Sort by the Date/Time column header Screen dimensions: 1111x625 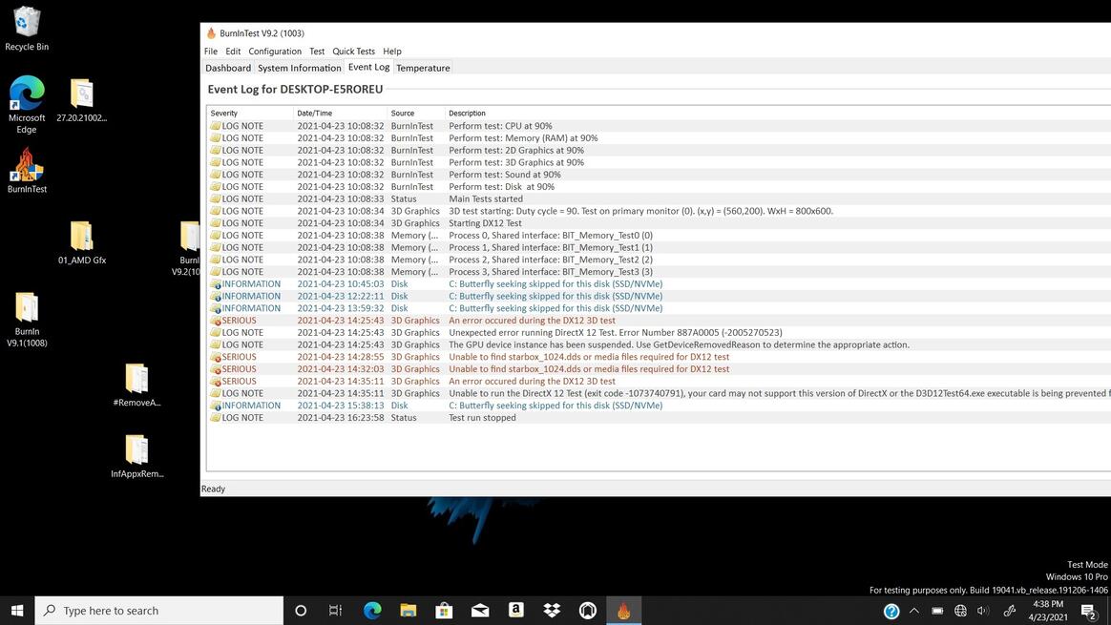pos(341,114)
